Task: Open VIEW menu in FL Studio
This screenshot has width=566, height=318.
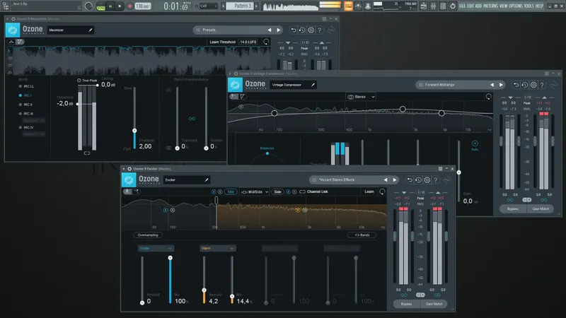Action: tap(504, 6)
